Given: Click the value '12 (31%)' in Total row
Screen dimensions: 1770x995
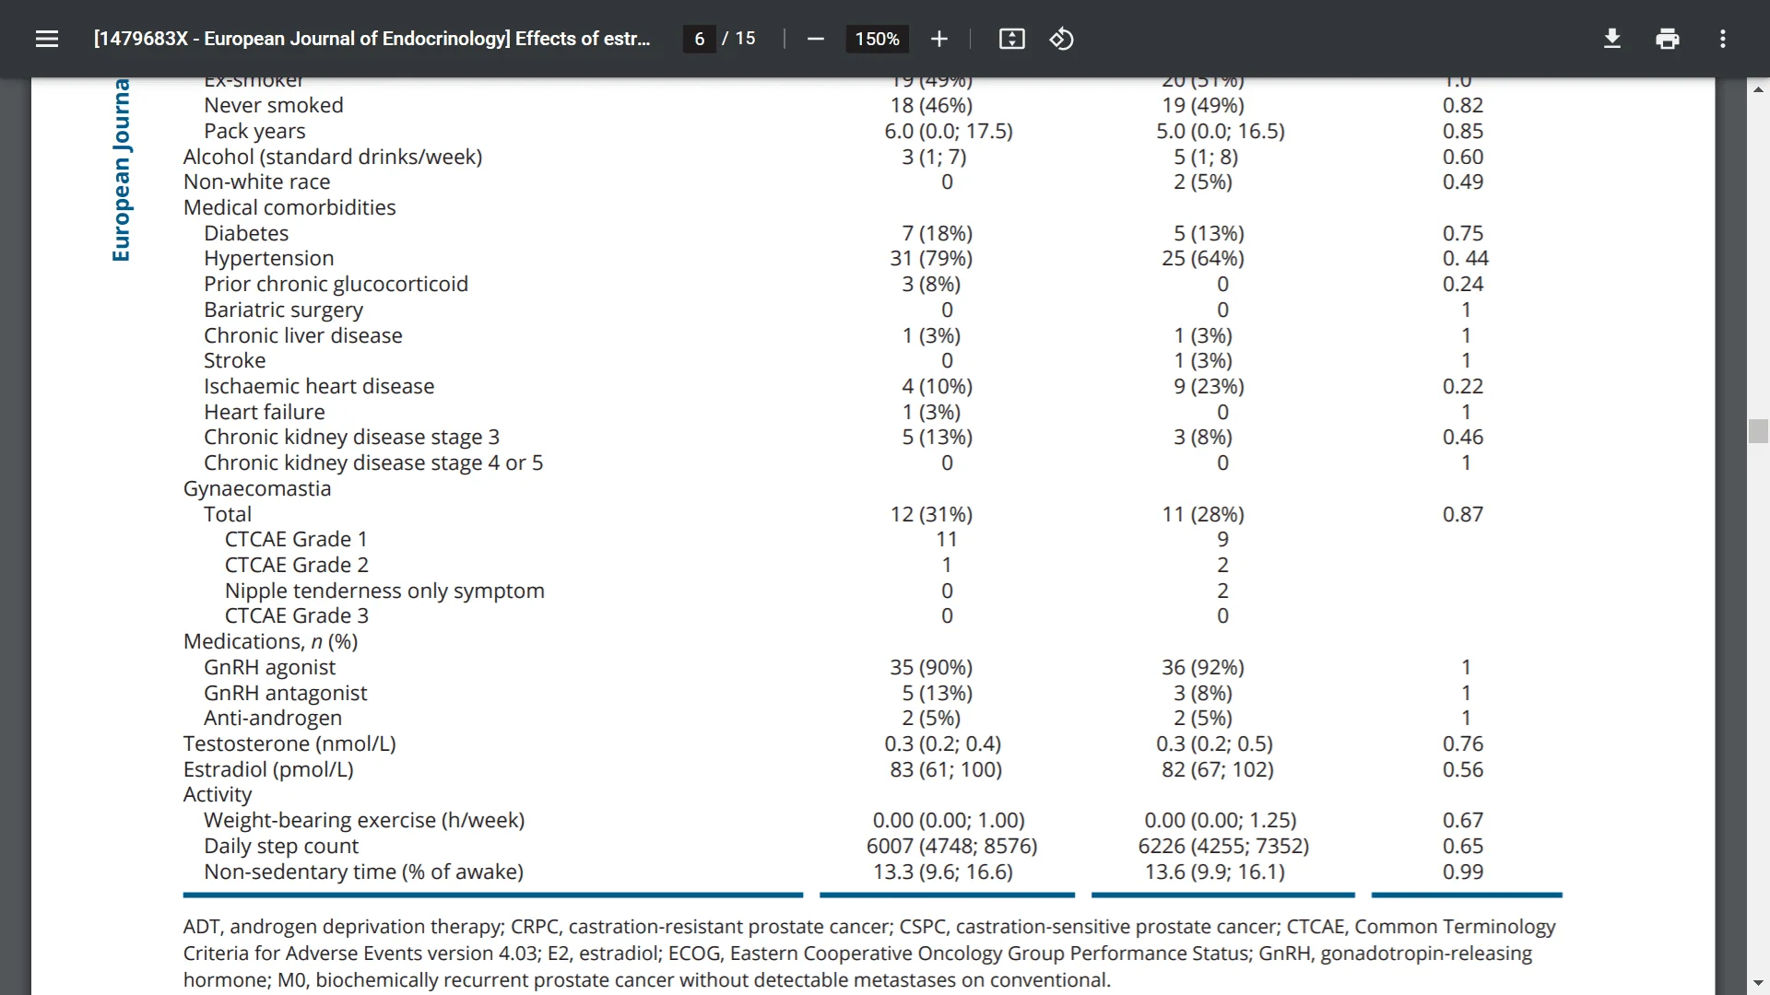Looking at the screenshot, I should click(x=931, y=514).
